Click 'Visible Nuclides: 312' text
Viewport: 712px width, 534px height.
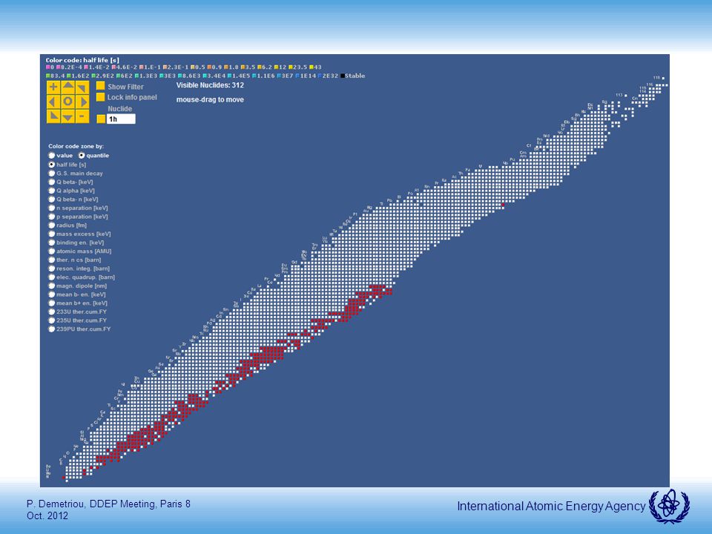click(210, 85)
